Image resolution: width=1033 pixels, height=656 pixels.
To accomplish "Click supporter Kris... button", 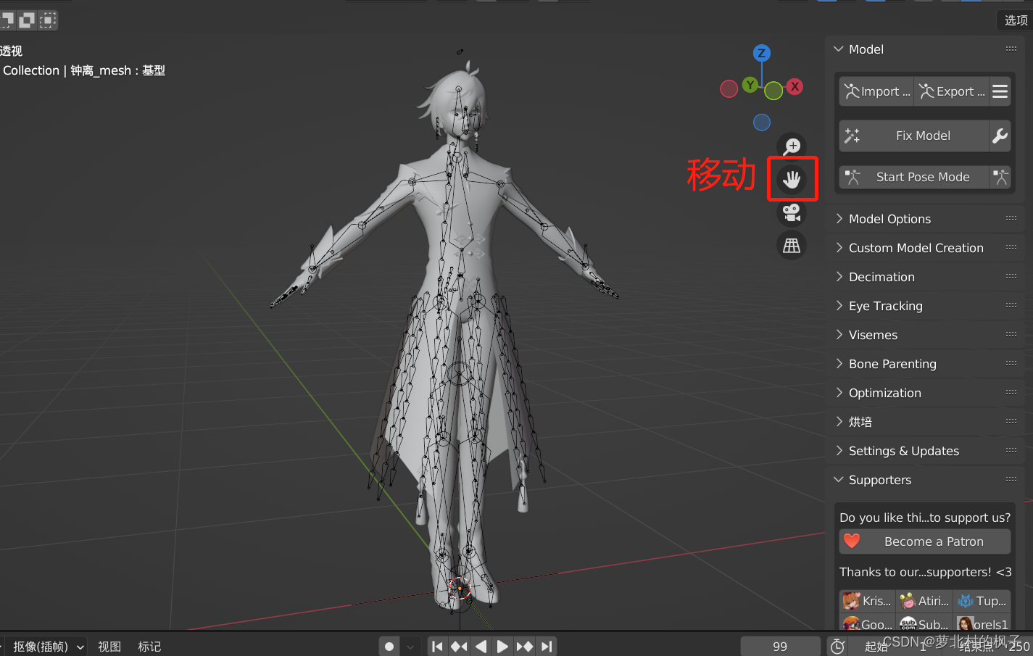I will coord(868,601).
